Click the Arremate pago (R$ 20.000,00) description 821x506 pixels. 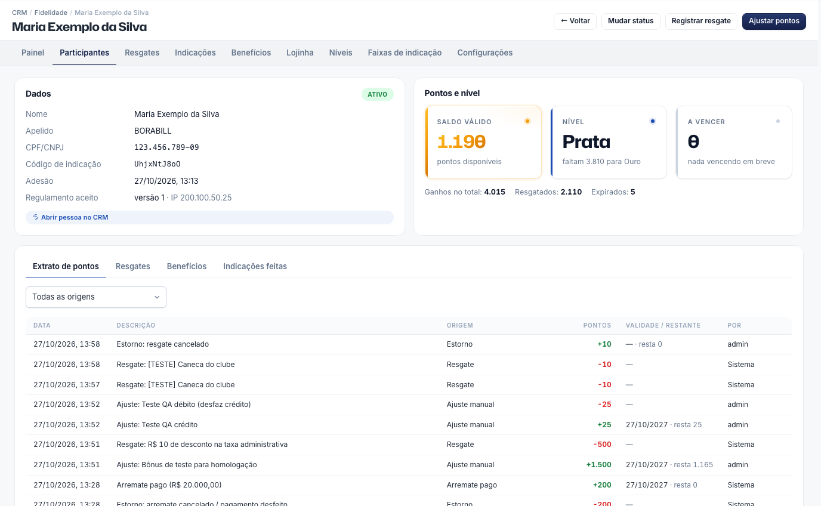(169, 485)
